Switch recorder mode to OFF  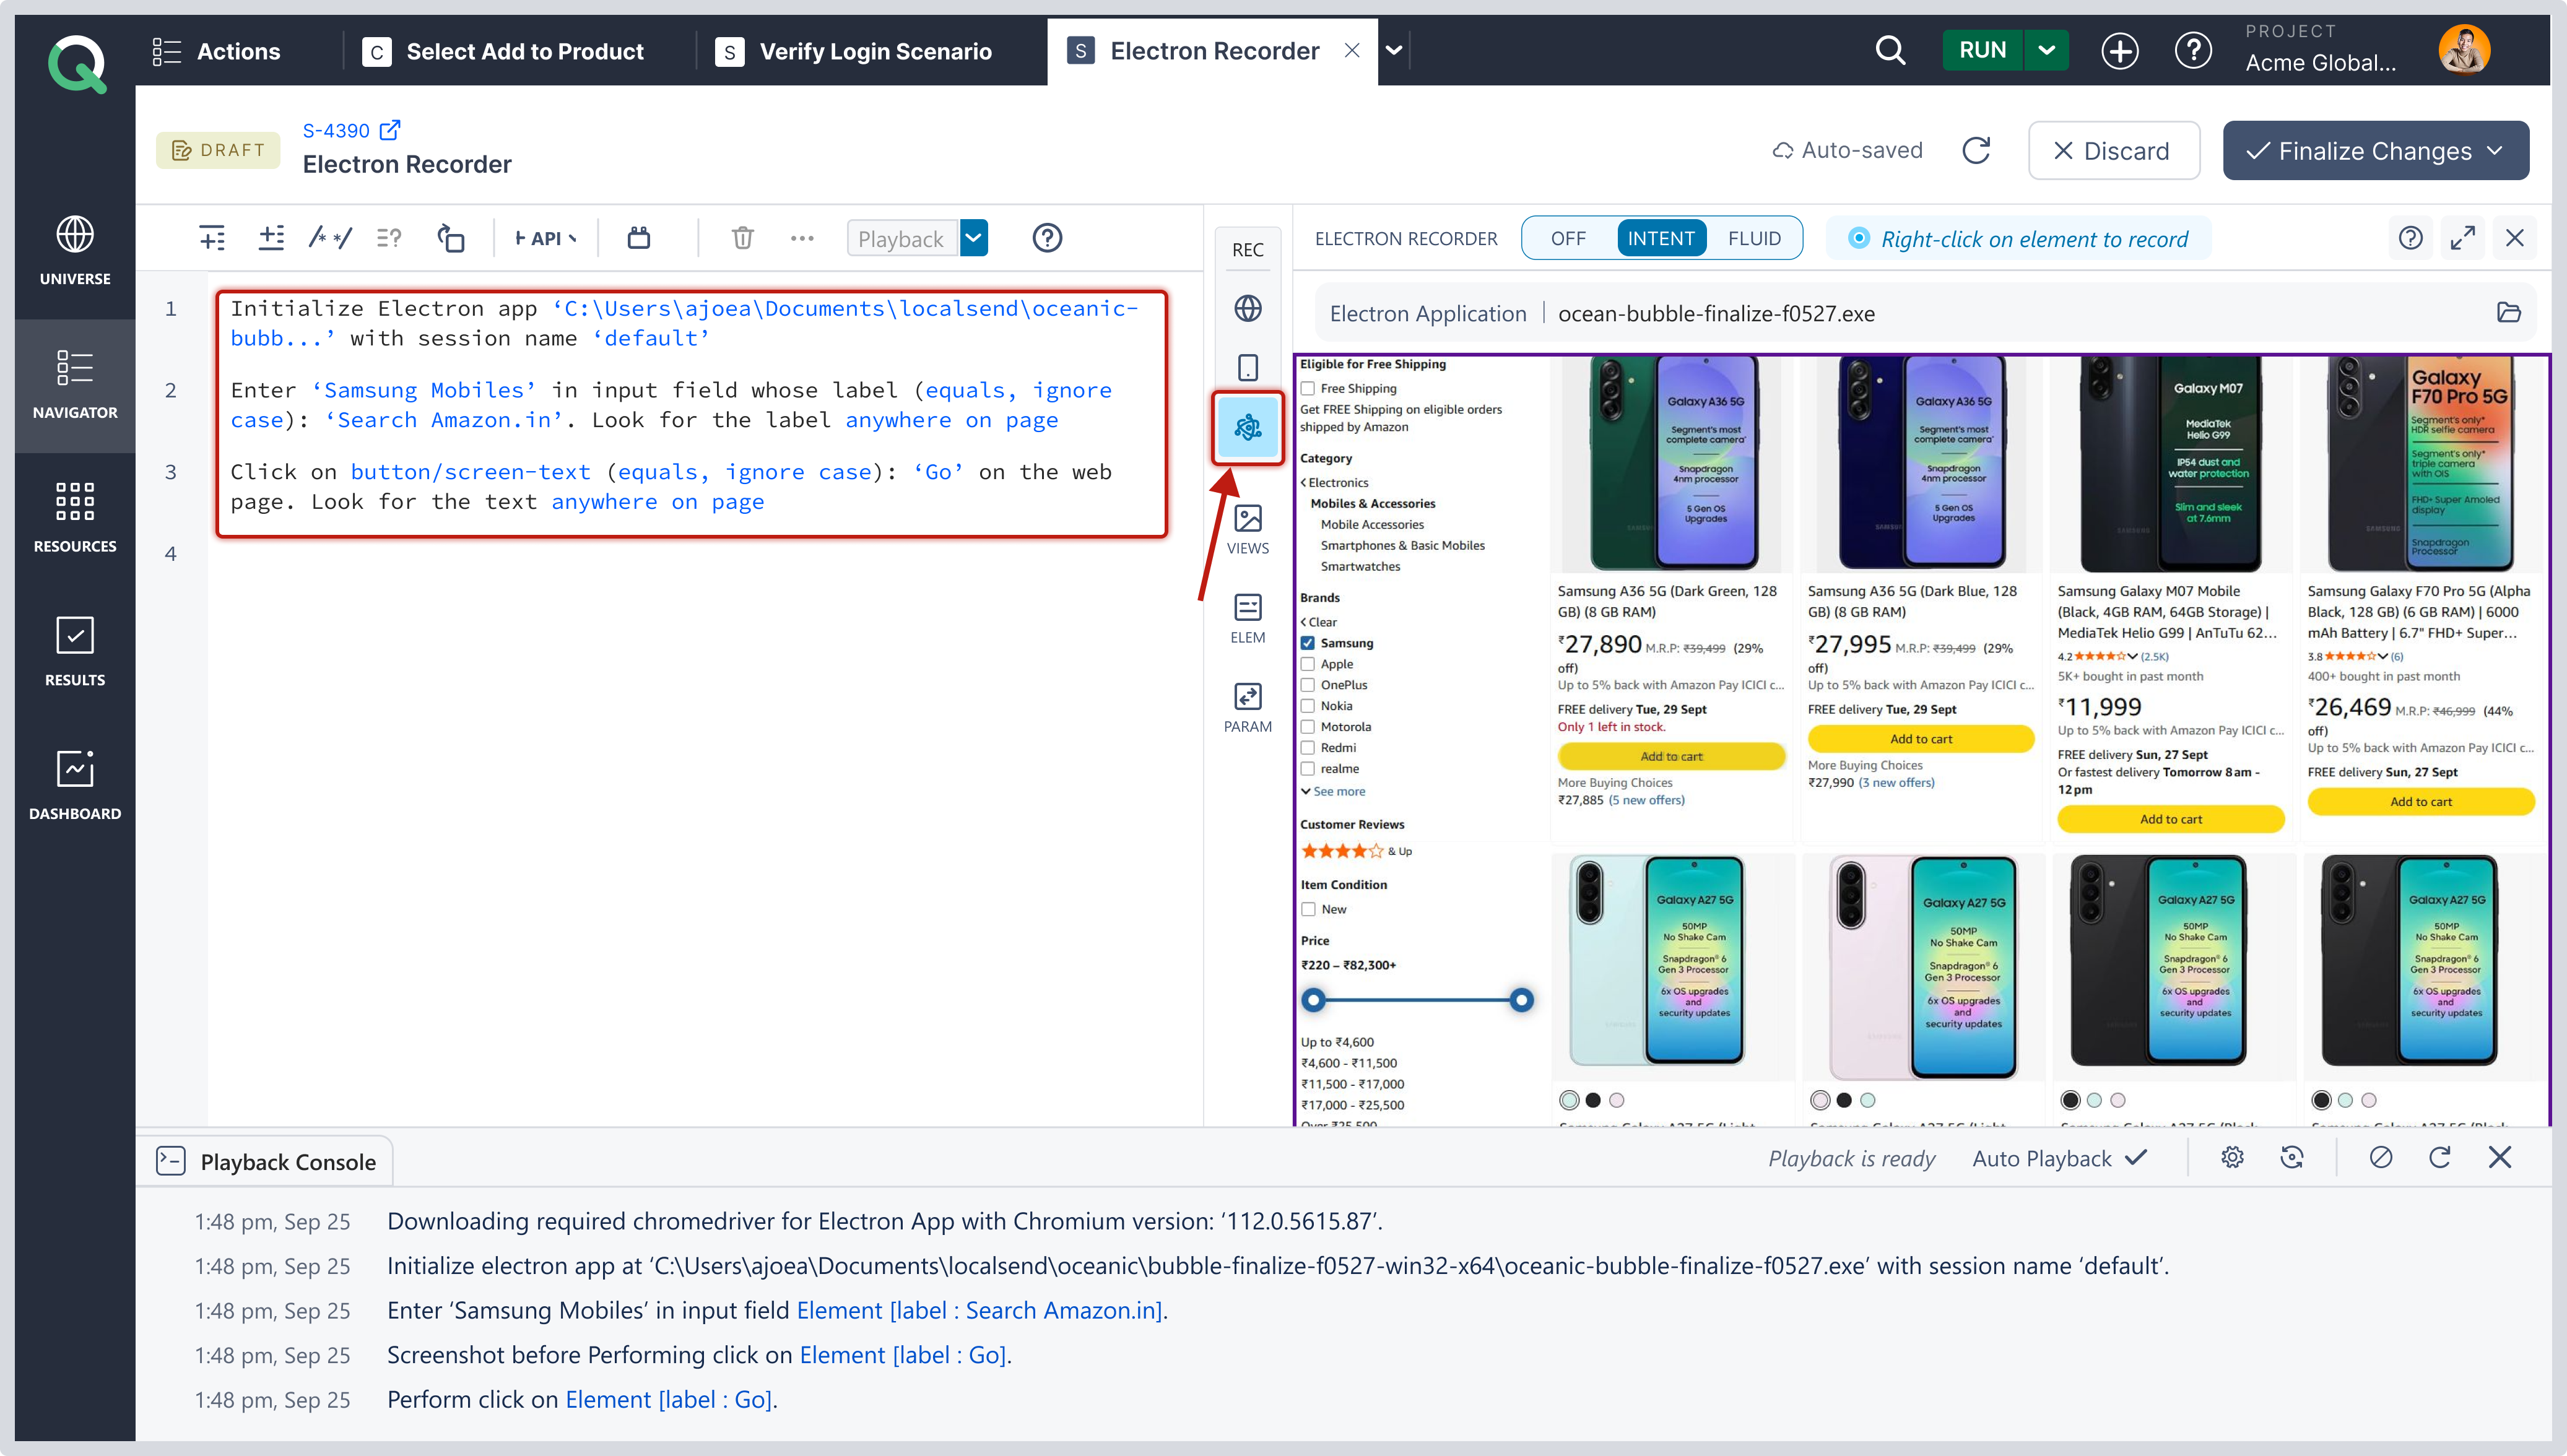(x=1568, y=238)
